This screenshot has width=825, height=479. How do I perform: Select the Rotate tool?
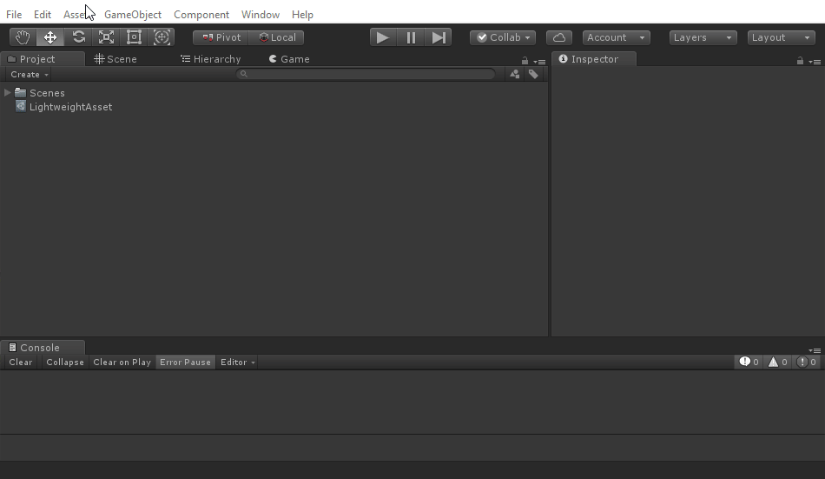click(x=78, y=37)
